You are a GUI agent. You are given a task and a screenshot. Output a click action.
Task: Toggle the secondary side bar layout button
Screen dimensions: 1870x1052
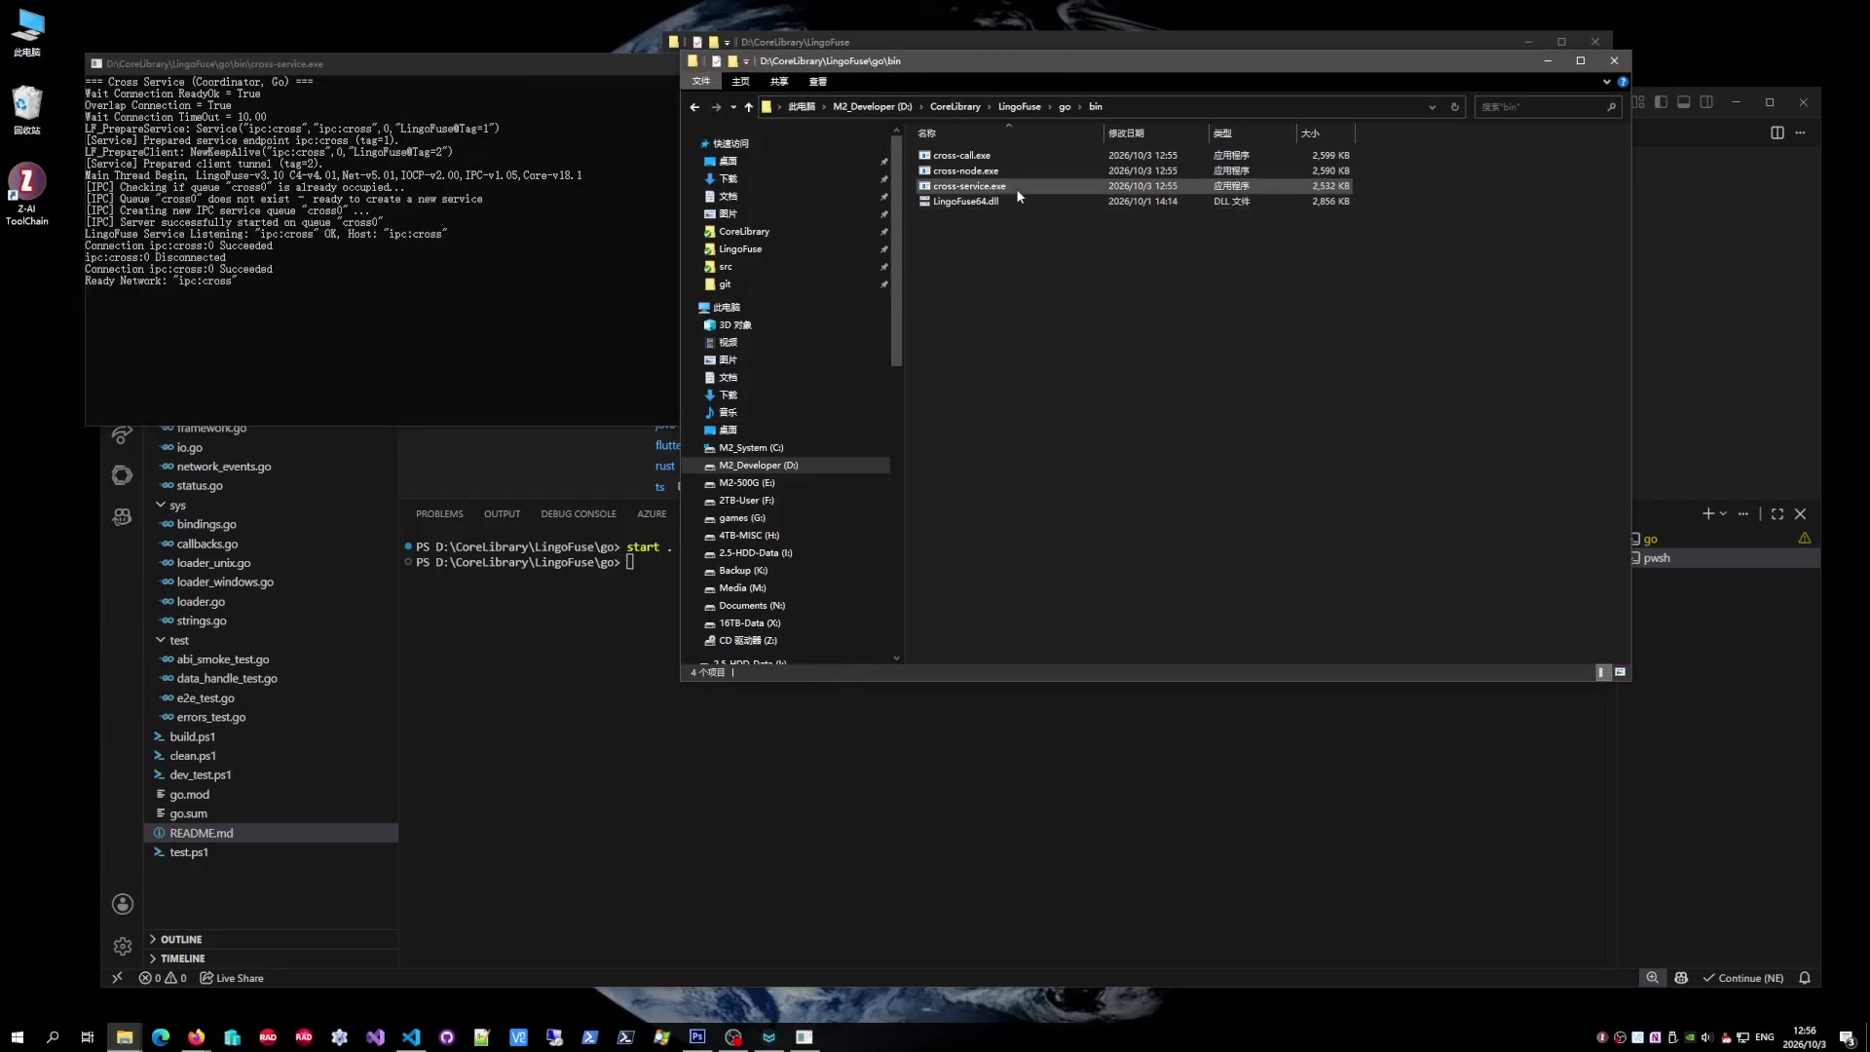coord(1706,102)
